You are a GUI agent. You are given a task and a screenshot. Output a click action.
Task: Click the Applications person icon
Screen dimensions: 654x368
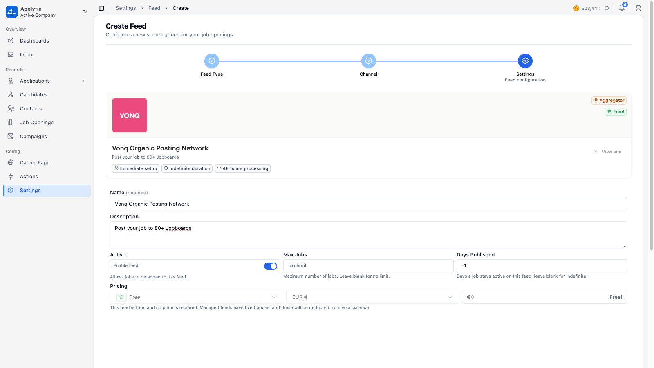pos(11,81)
